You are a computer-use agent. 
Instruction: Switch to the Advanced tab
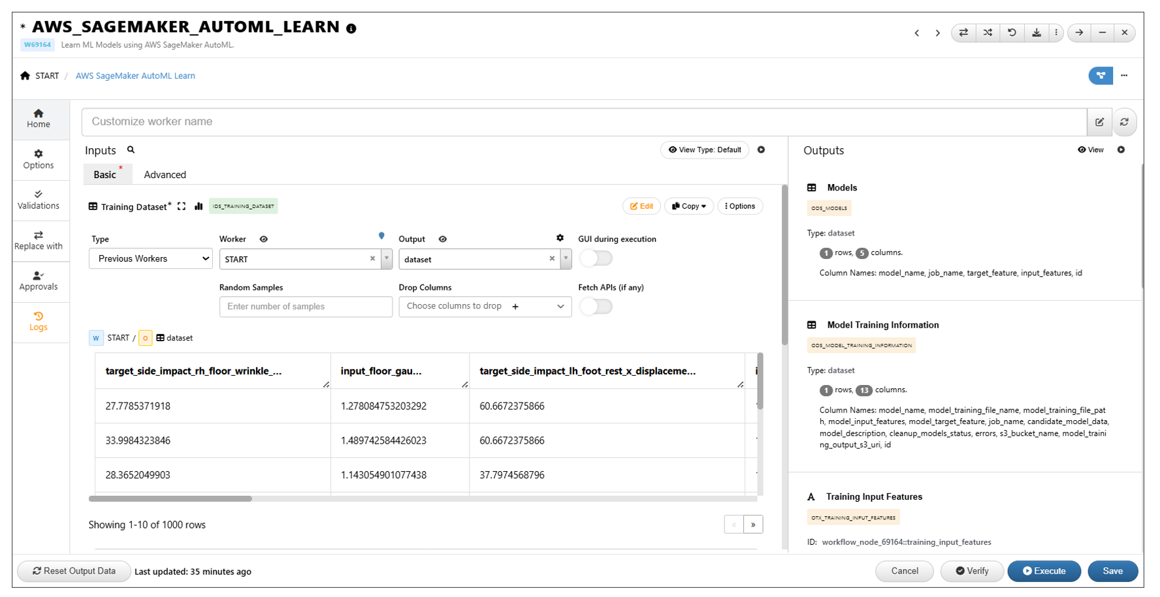click(x=165, y=175)
